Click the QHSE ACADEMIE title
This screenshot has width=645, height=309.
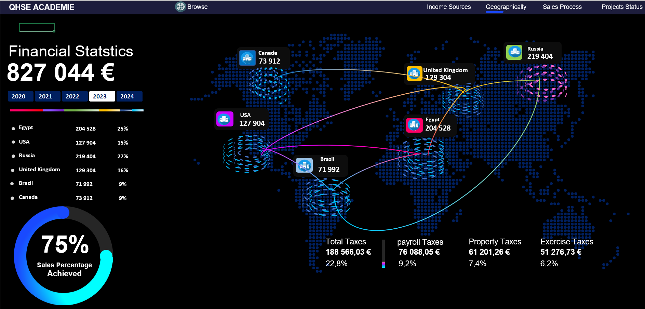(x=41, y=7)
